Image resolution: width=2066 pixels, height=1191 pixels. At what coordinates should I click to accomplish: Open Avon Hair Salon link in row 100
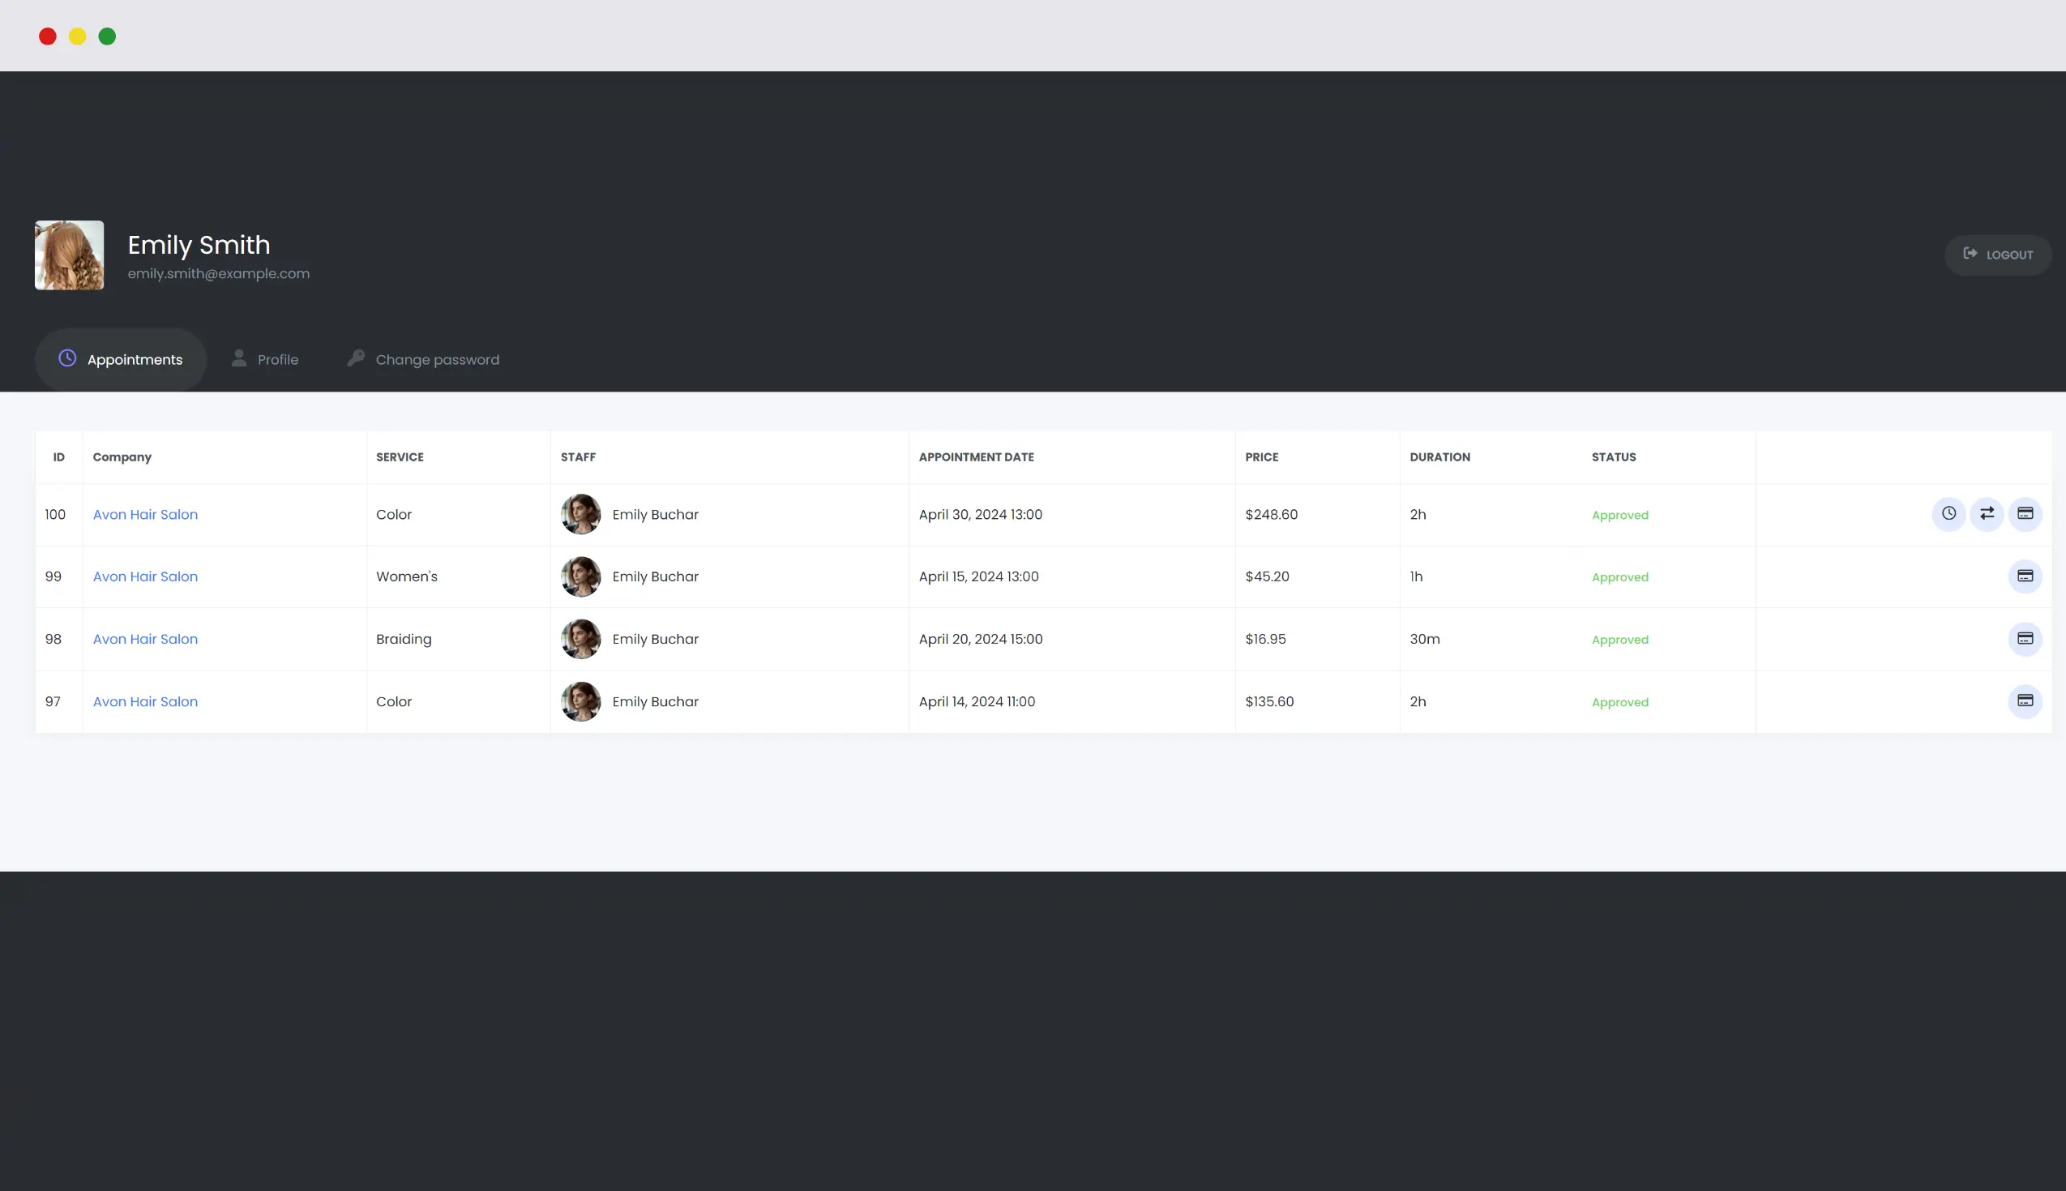(146, 515)
